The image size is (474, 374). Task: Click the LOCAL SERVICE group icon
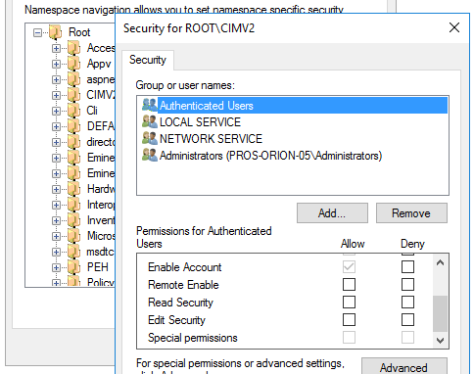coord(150,121)
